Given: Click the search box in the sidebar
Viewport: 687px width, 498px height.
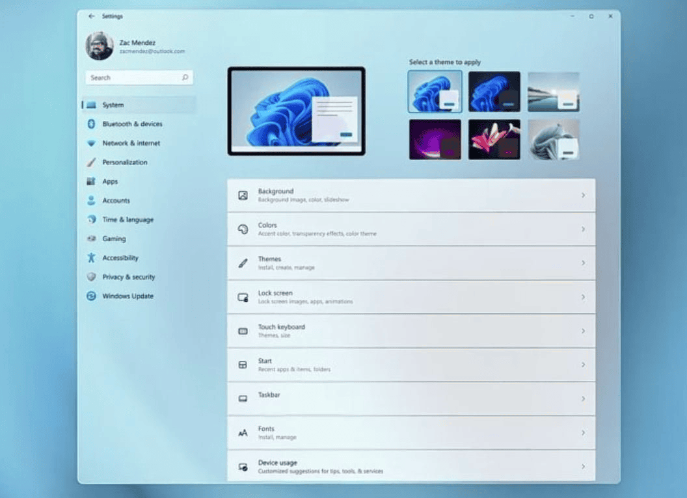Looking at the screenshot, I should (139, 77).
